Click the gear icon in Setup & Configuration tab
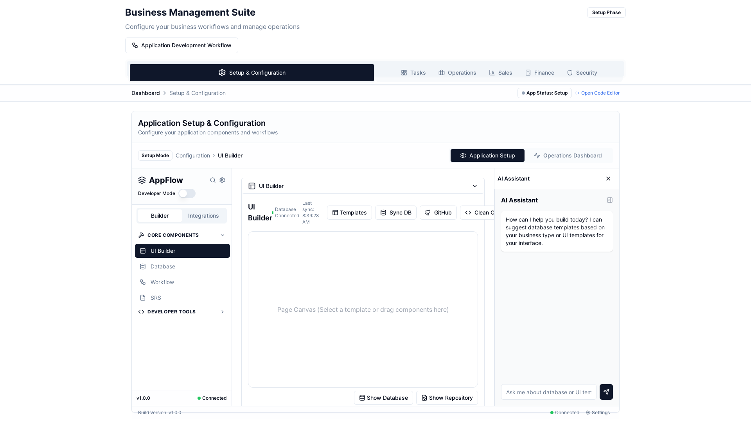 pos(222,73)
